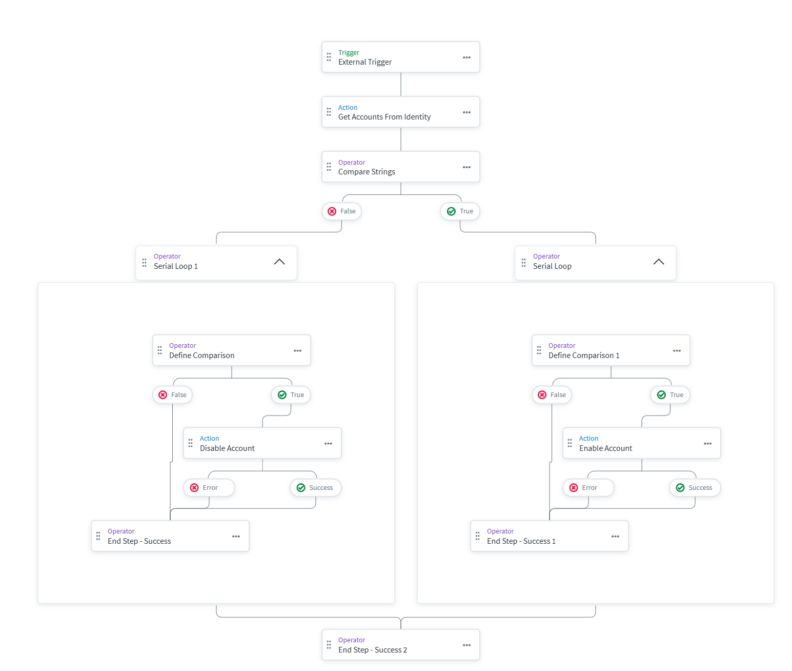Grab the Disable Account drag handle
This screenshot has height=671, width=792.
click(x=191, y=443)
